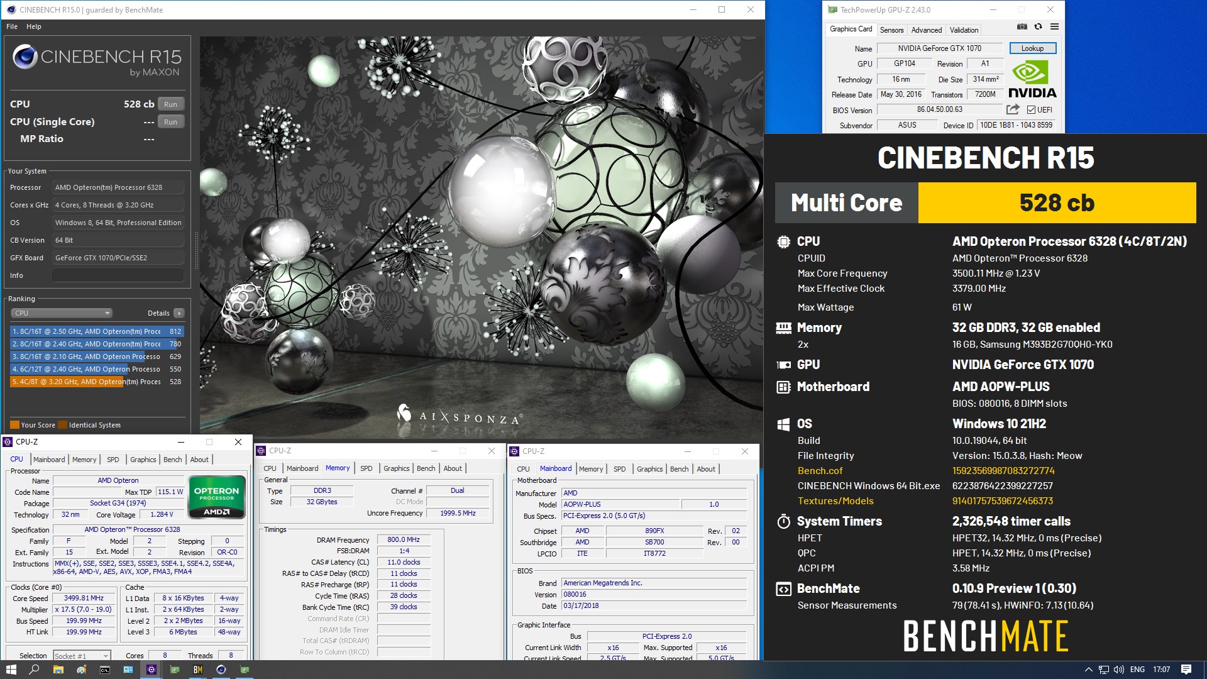Open the About tab in middle CPU-Z window
This screenshot has height=679, width=1207.
453,468
